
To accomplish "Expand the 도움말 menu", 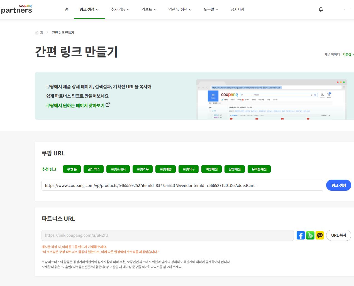I will pyautogui.click(x=211, y=9).
